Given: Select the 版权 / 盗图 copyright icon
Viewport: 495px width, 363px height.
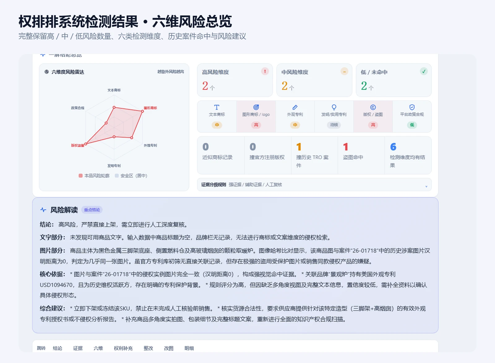Looking at the screenshot, I should (373, 107).
